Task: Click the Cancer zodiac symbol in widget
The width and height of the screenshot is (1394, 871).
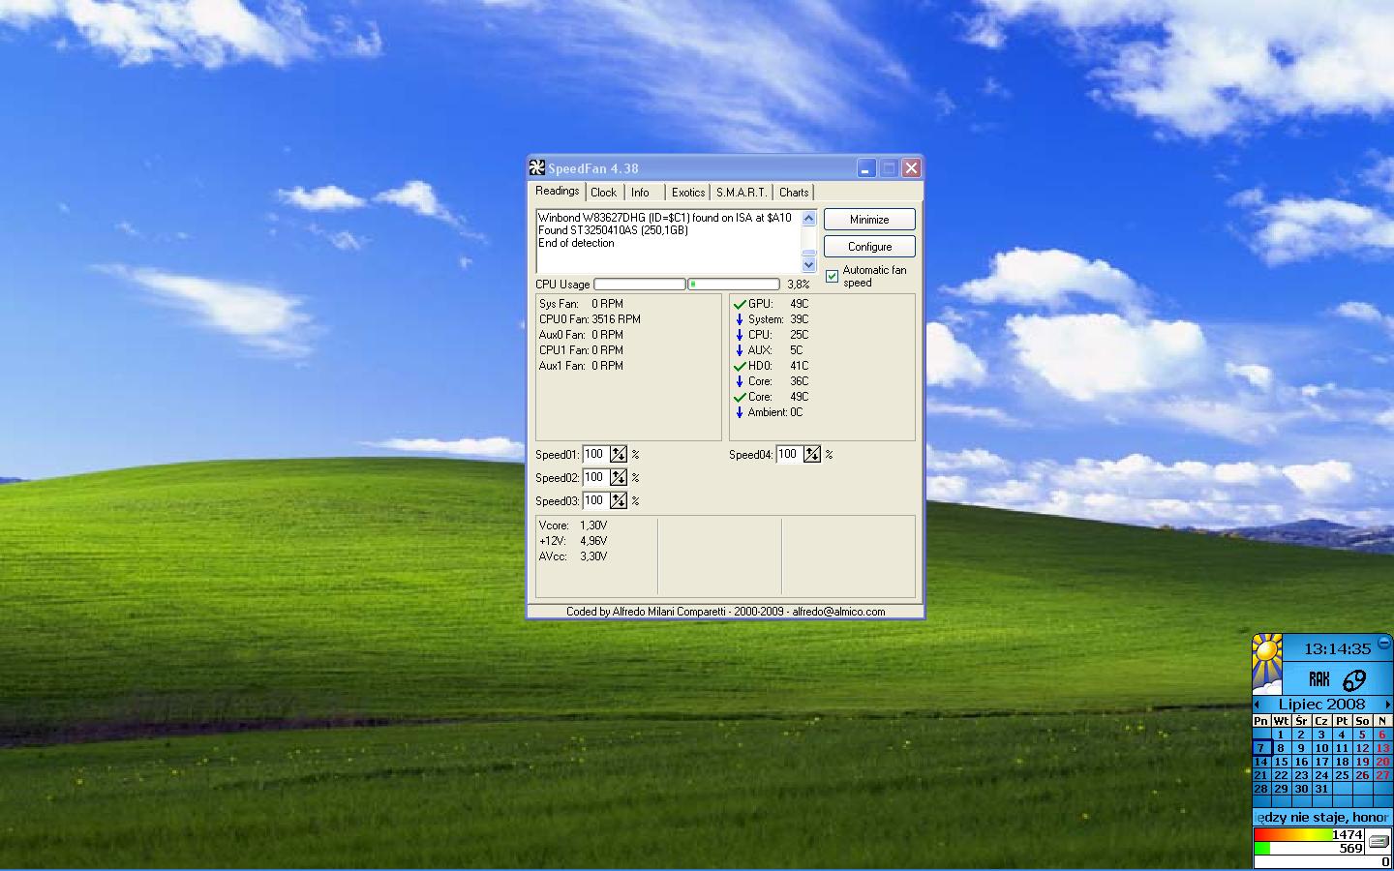Action: point(1354,679)
